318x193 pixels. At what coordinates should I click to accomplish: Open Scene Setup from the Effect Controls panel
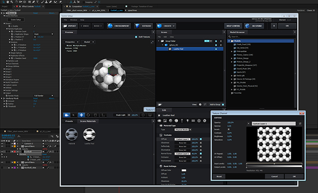(x=16, y=20)
